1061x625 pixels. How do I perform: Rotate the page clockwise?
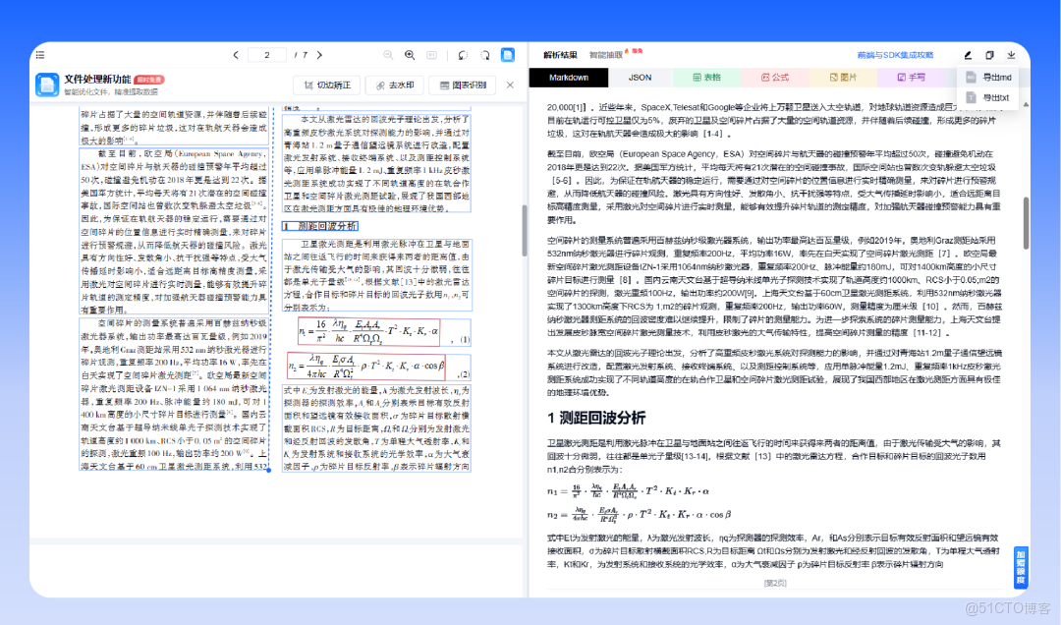pos(485,55)
